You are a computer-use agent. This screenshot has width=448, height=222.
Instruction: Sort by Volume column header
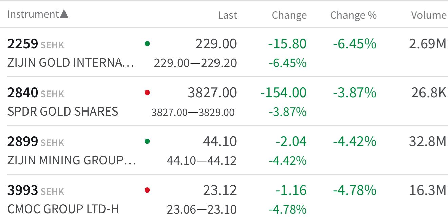click(429, 15)
